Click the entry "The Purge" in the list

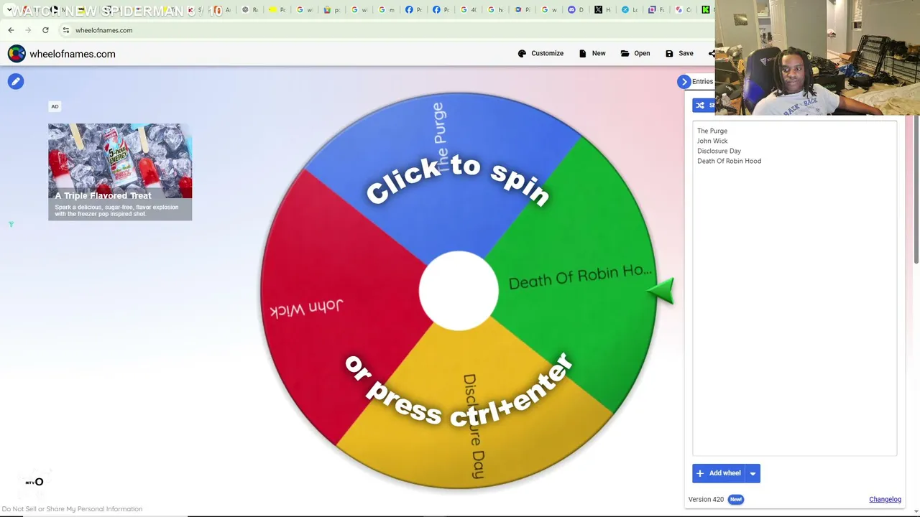tap(712, 131)
